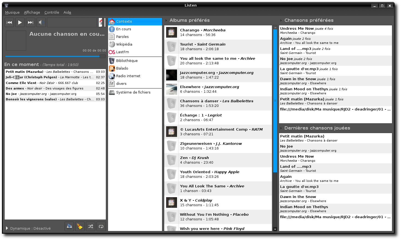Image resolution: width=401 pixels, height=240 pixels.
Task: Select the divers source
Action: pos(135,84)
